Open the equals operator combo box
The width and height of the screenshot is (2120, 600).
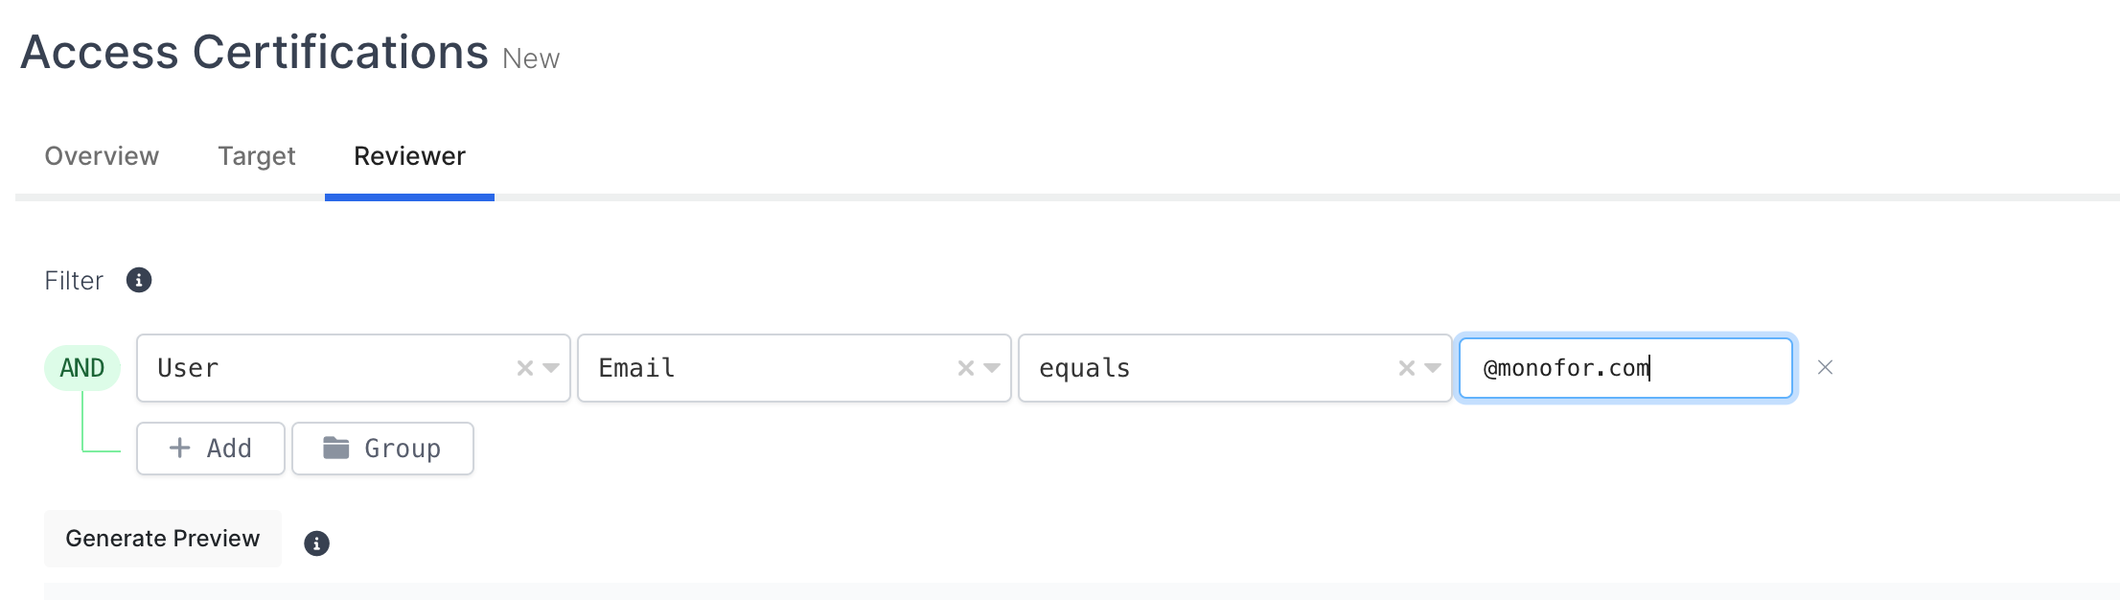tap(1208, 368)
